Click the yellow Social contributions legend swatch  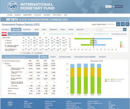pyautogui.click(x=112, y=79)
